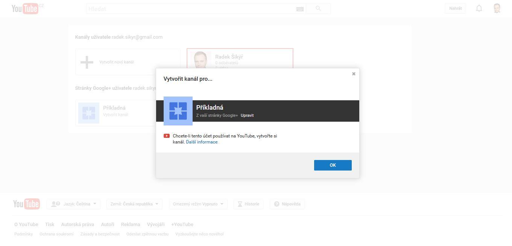Click the hourglass icon on Historie
512x246 pixels.
point(240,204)
